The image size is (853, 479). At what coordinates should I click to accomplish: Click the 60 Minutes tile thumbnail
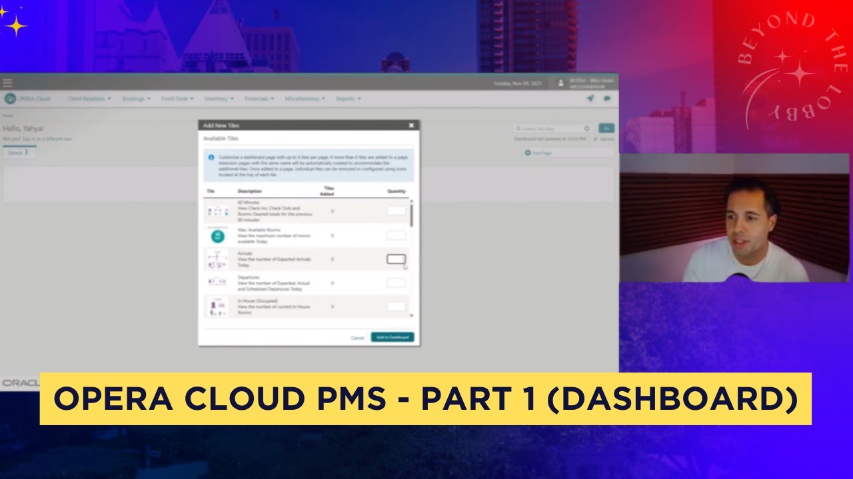click(x=217, y=211)
